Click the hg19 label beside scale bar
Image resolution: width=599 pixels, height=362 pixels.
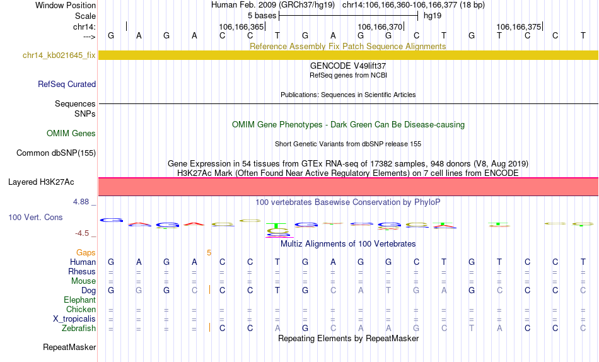pyautogui.click(x=433, y=16)
